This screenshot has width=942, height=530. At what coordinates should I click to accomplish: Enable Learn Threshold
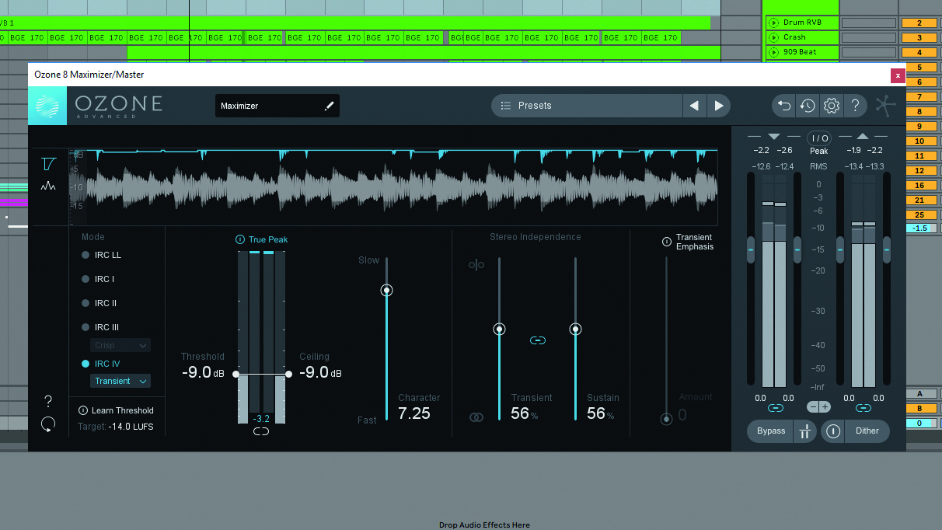[83, 410]
